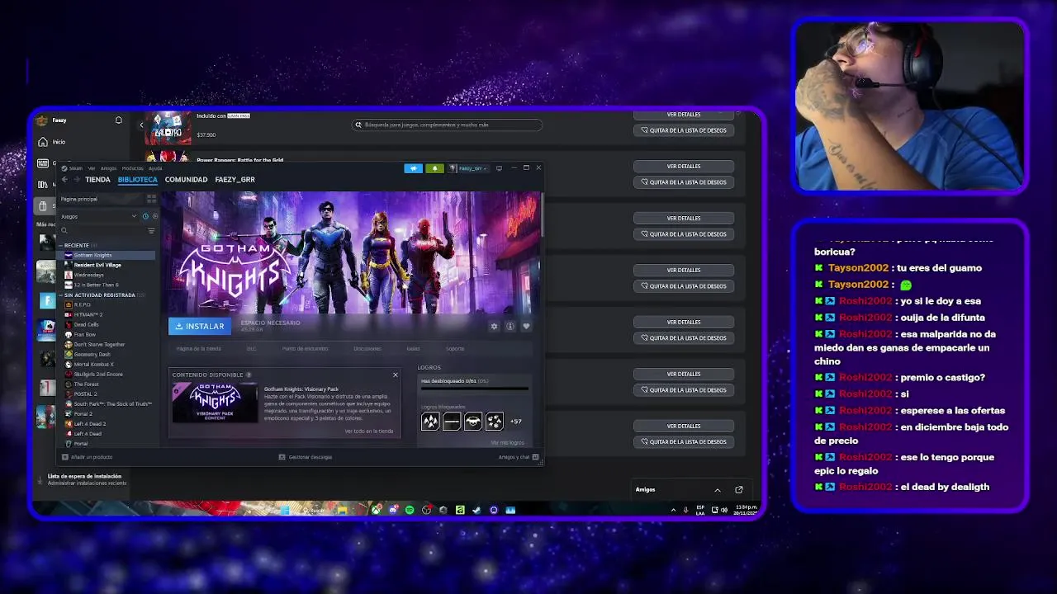Image resolution: width=1057 pixels, height=594 pixels.
Task: Switch to TIENDA tab
Action: coord(97,179)
